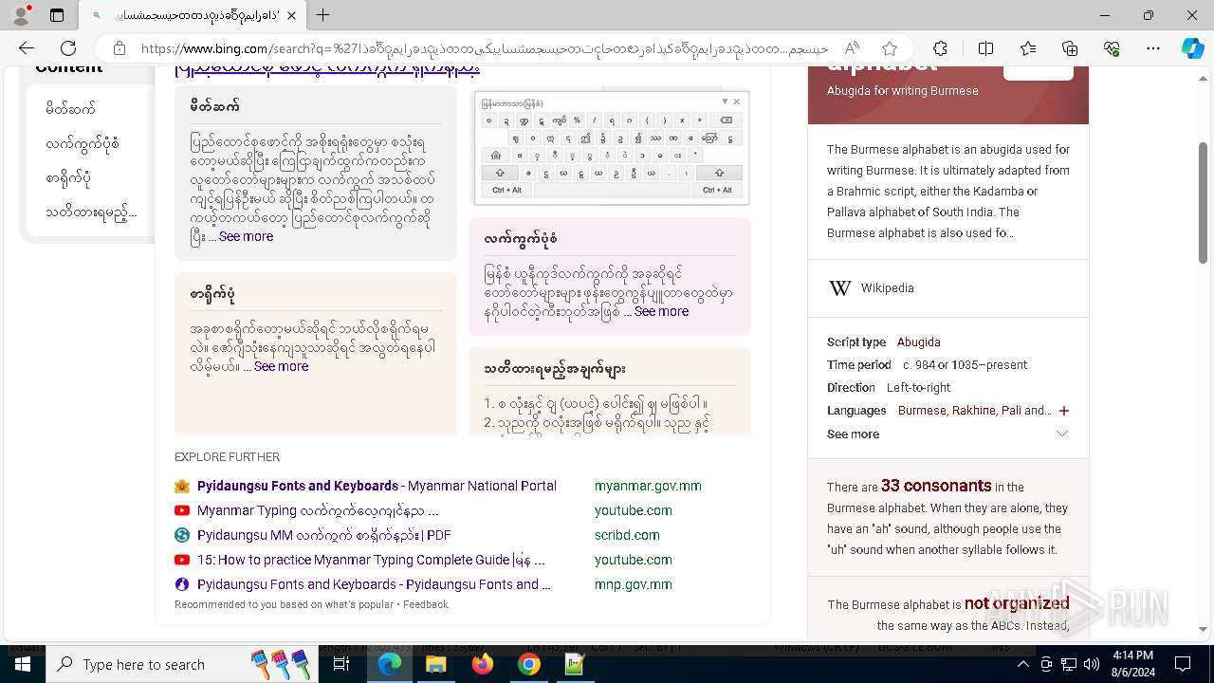The height and width of the screenshot is (683, 1214).
Task: Open the Notepad++ taskbar icon
Action: click(x=575, y=664)
